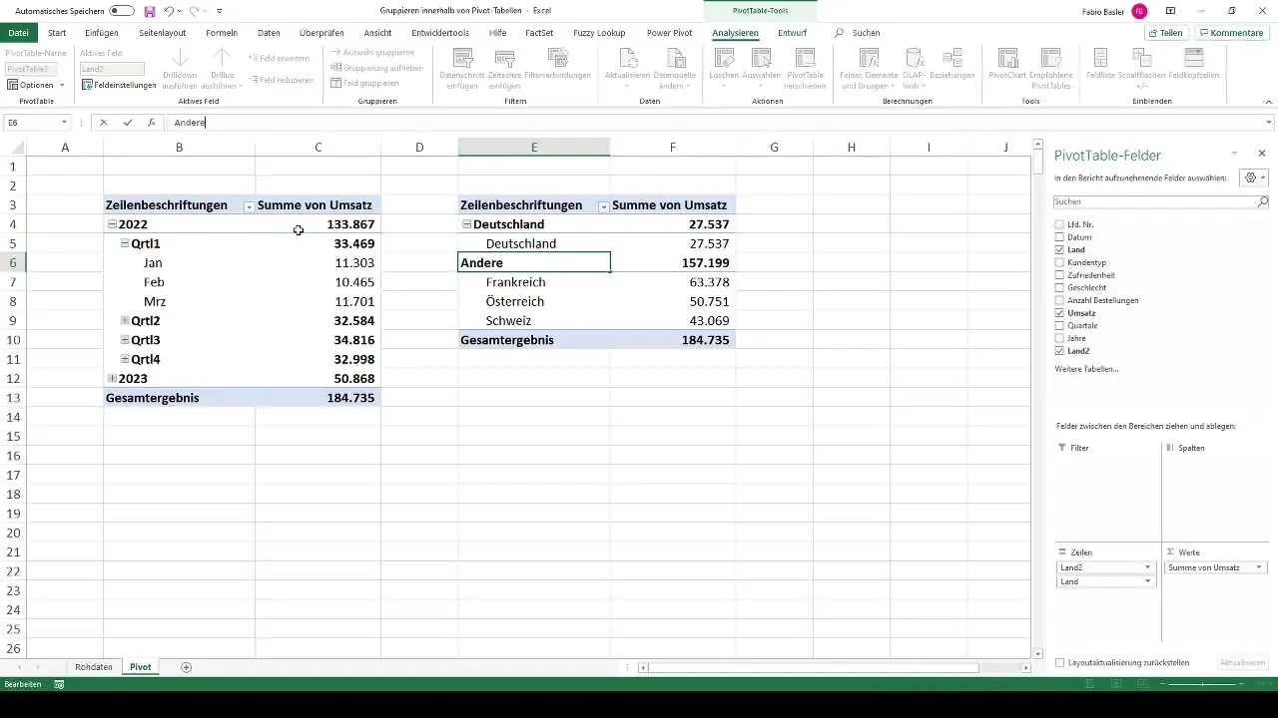
Task: Check the Datum field checkbox
Action: 1059,237
